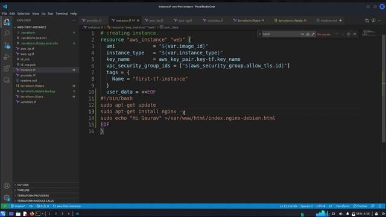Open the Search view in activity bar

point(7,33)
